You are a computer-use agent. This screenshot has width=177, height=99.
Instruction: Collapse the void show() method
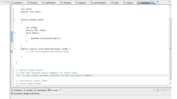[x=15, y=33]
